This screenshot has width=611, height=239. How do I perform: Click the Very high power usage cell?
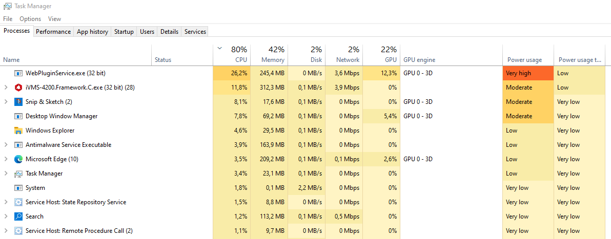click(x=528, y=73)
